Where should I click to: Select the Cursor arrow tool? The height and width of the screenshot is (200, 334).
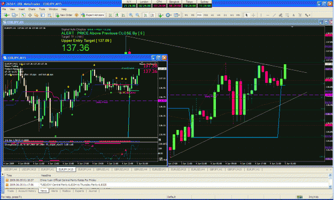click(247, 15)
